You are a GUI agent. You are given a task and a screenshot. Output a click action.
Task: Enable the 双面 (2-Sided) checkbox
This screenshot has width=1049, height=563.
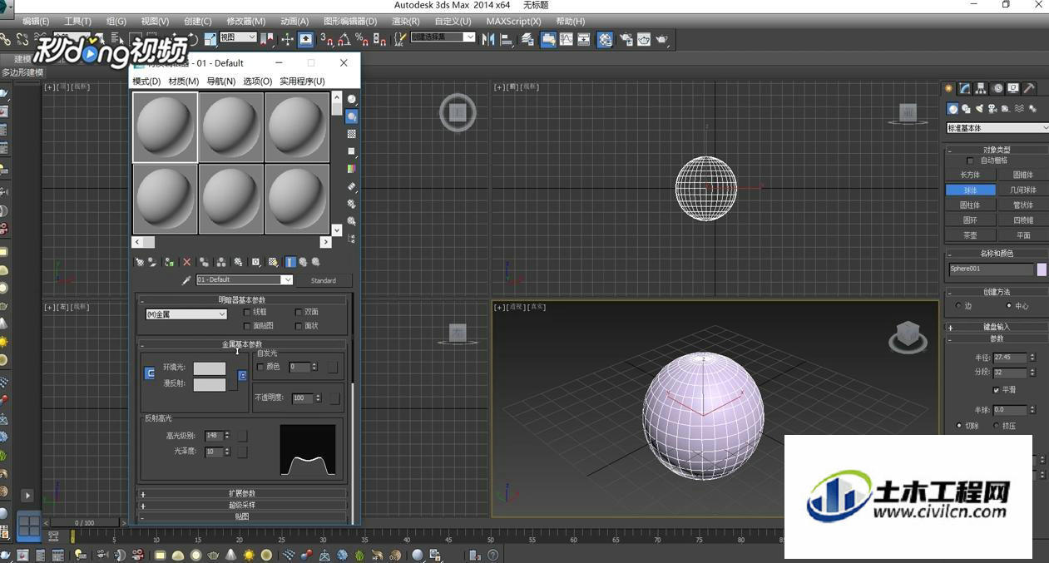[x=299, y=313]
